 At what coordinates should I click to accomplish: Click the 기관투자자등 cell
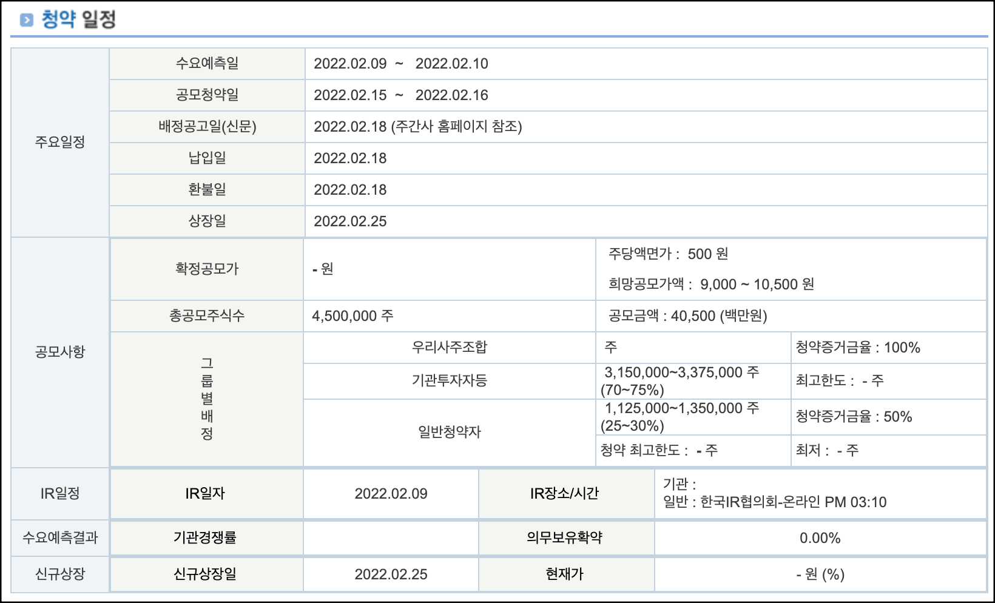[x=450, y=380]
